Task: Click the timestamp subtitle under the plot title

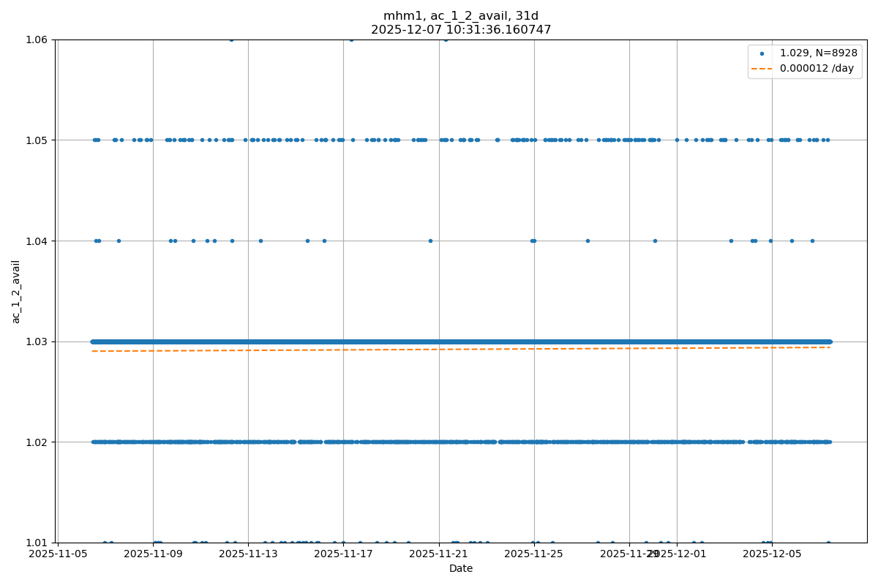Action: point(461,30)
